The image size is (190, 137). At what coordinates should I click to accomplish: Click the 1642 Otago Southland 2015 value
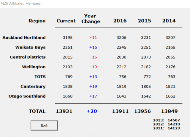click(146, 96)
